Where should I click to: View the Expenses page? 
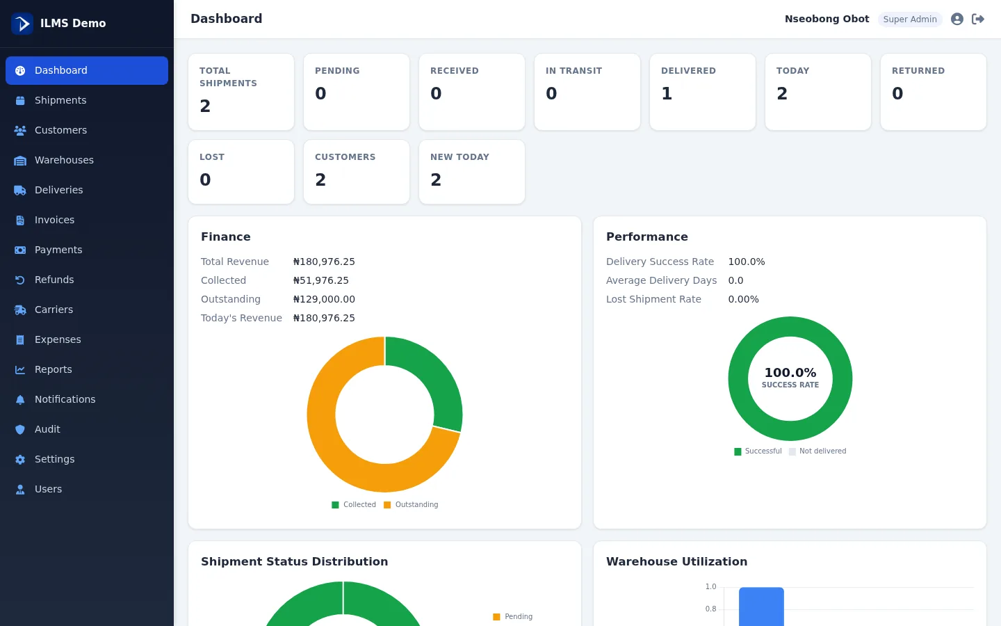[87, 339]
